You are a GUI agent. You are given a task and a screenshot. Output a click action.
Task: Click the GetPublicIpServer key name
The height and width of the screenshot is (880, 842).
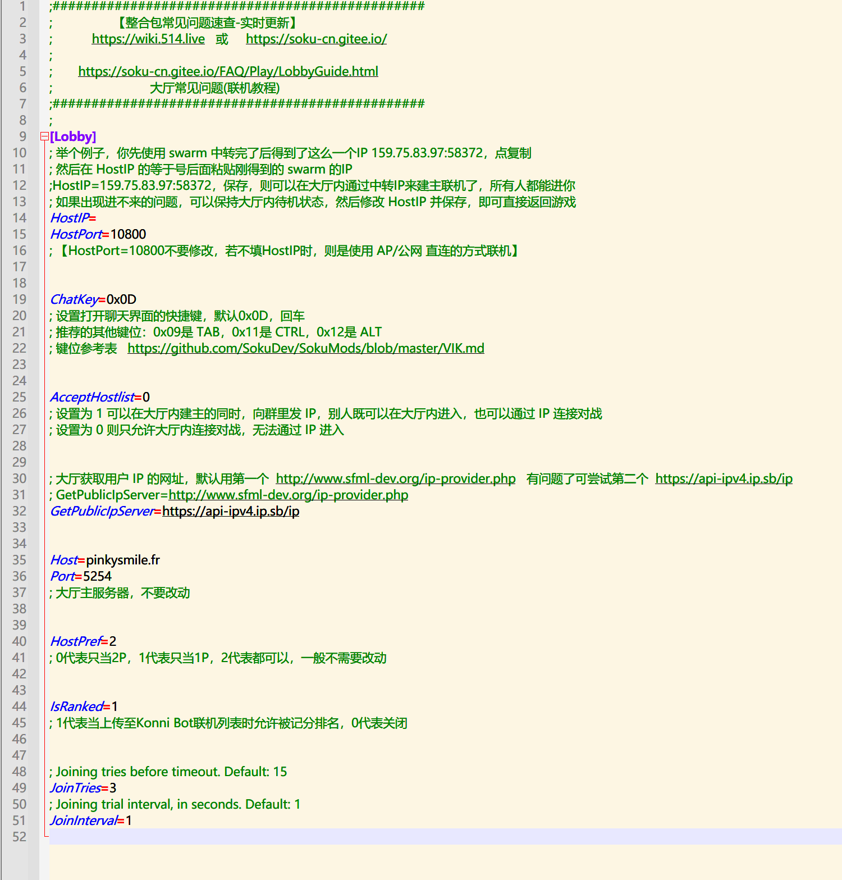102,511
